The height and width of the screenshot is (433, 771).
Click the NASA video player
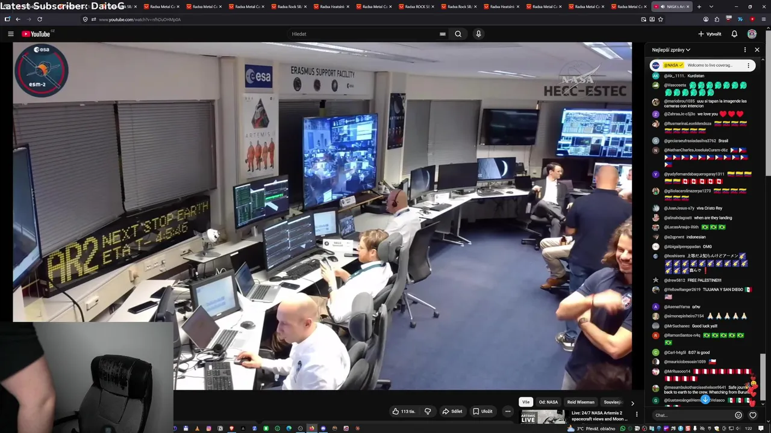tap(322, 216)
